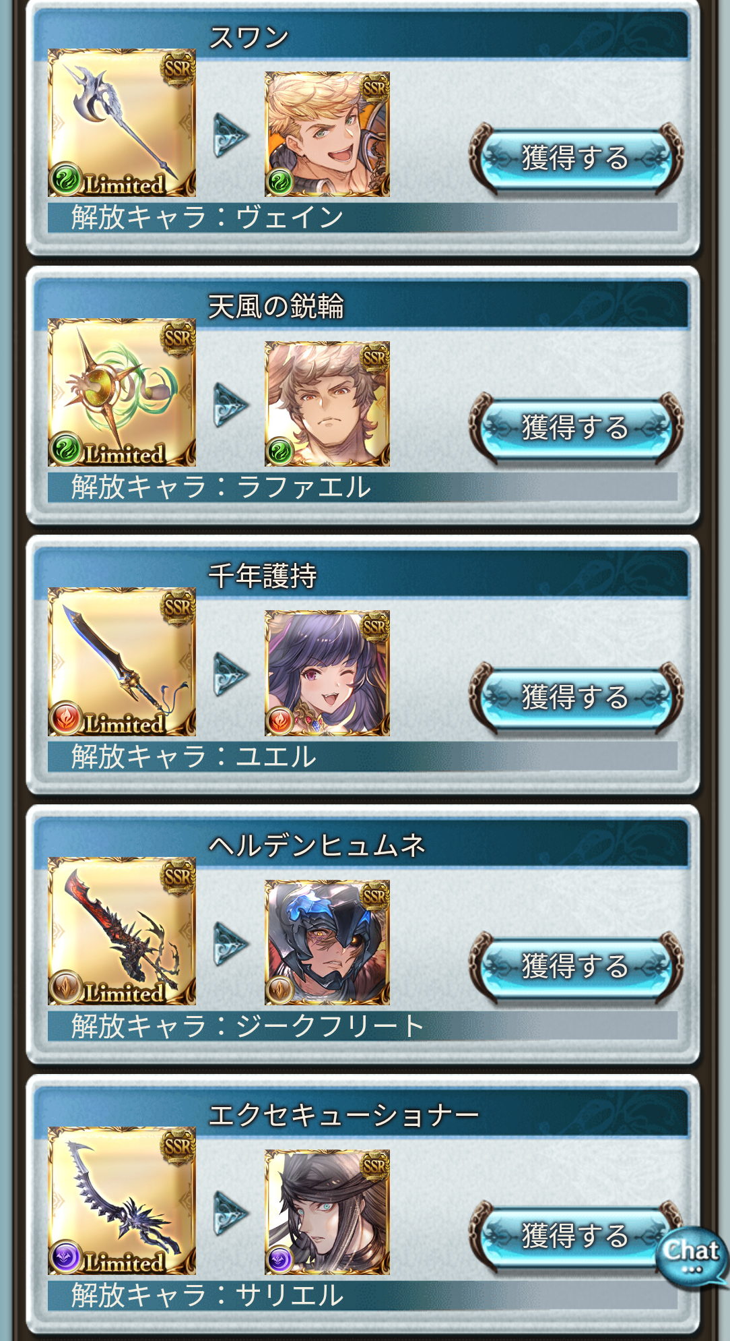
Task: Click 獲得する for 千年護持
Action: 576,697
